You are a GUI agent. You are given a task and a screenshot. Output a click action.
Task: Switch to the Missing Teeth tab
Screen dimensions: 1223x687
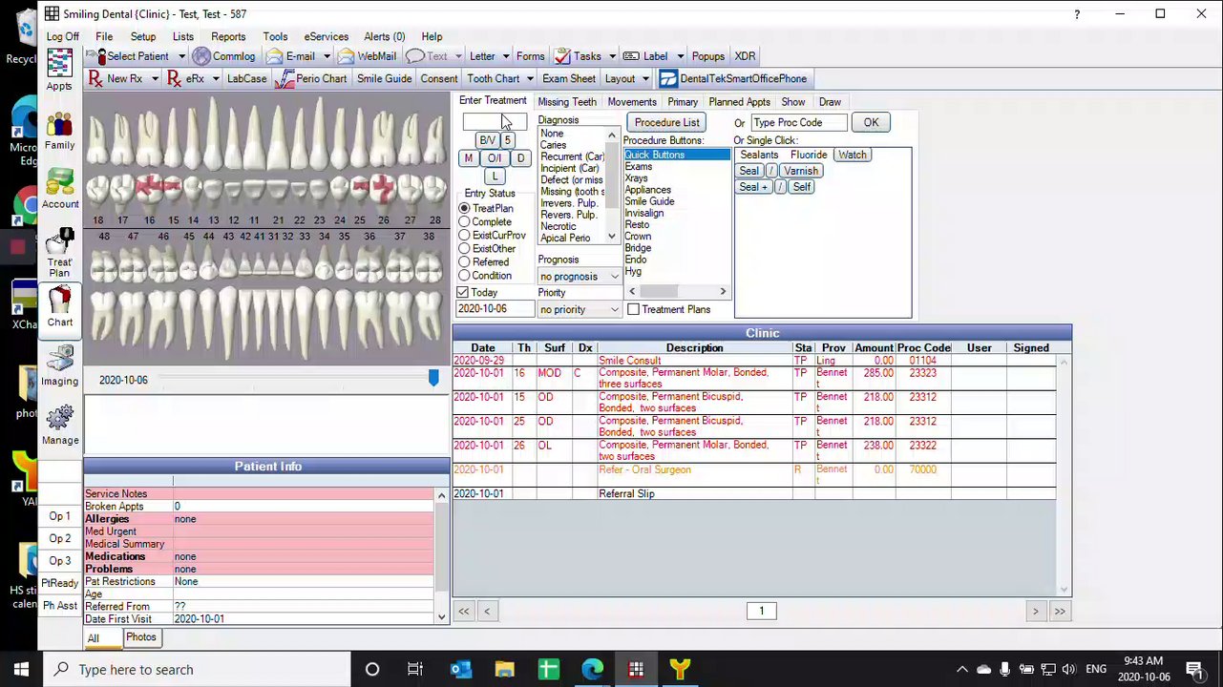(566, 102)
